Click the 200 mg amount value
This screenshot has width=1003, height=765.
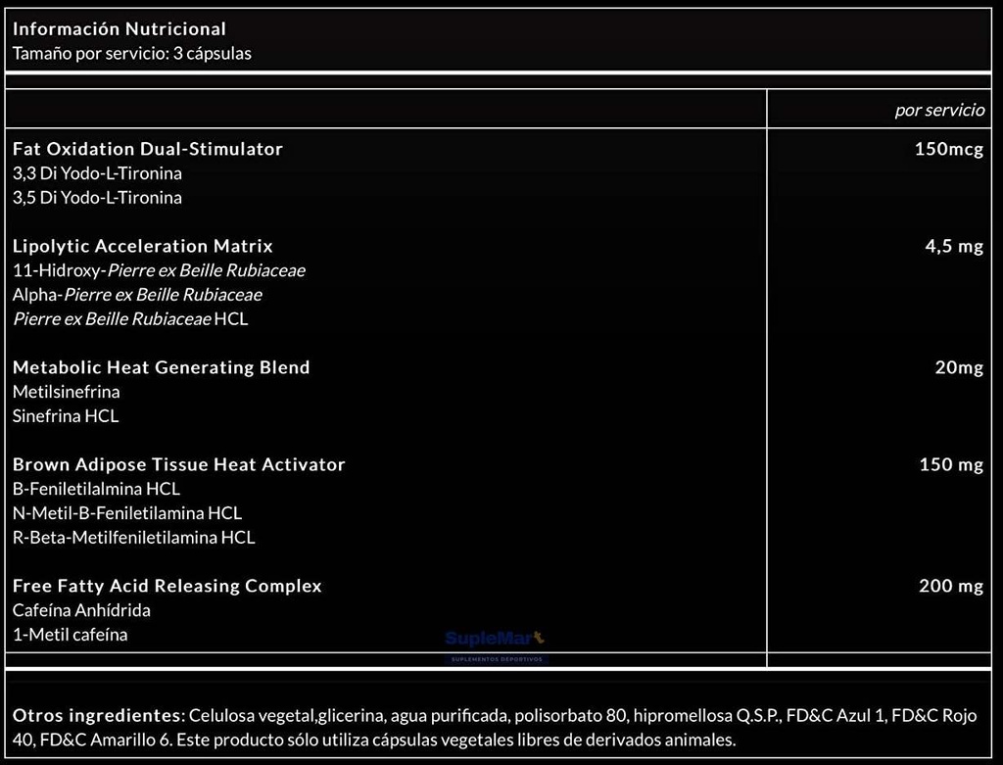pyautogui.click(x=950, y=586)
